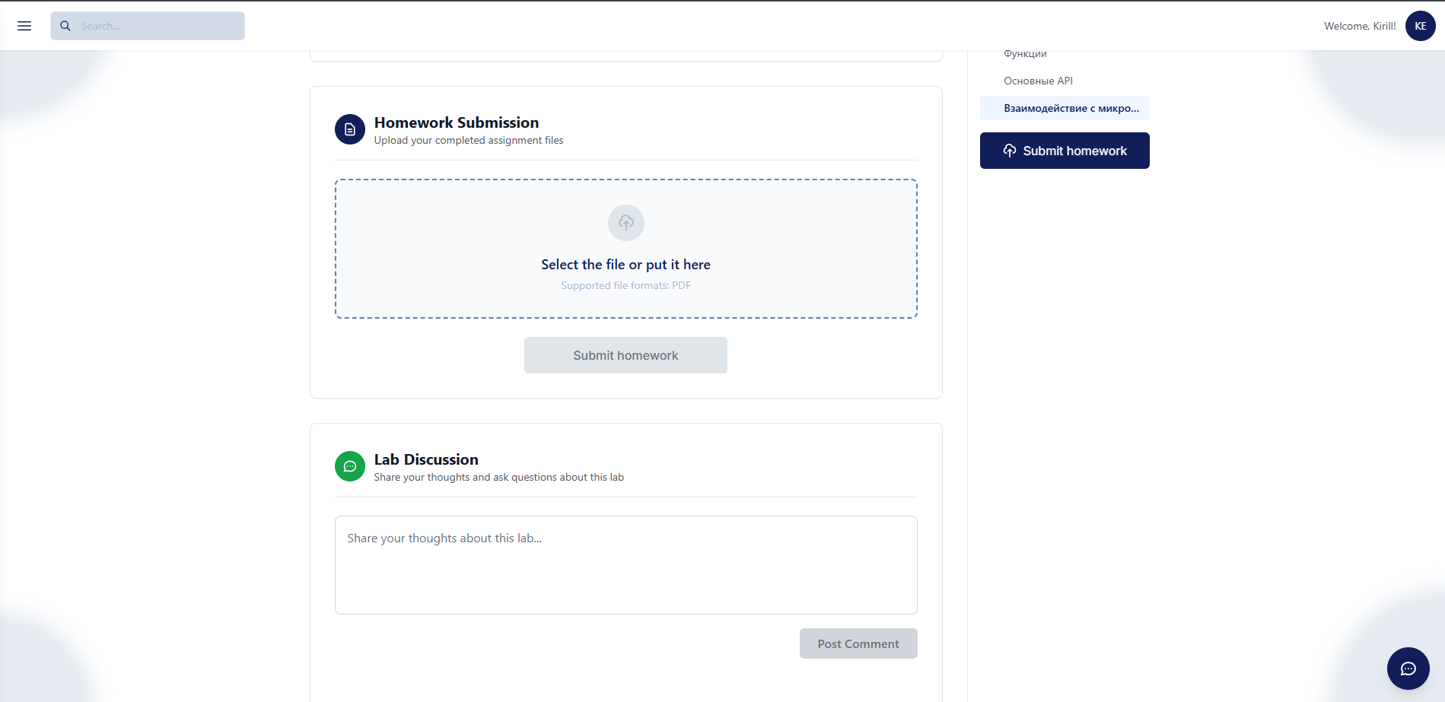
Task: Click Share your thoughts and ask questions subtitle
Action: [499, 477]
